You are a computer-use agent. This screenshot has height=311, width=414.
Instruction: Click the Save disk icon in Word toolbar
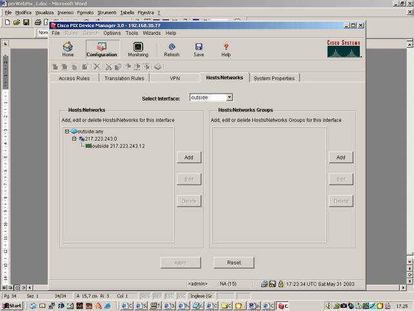(x=26, y=22)
